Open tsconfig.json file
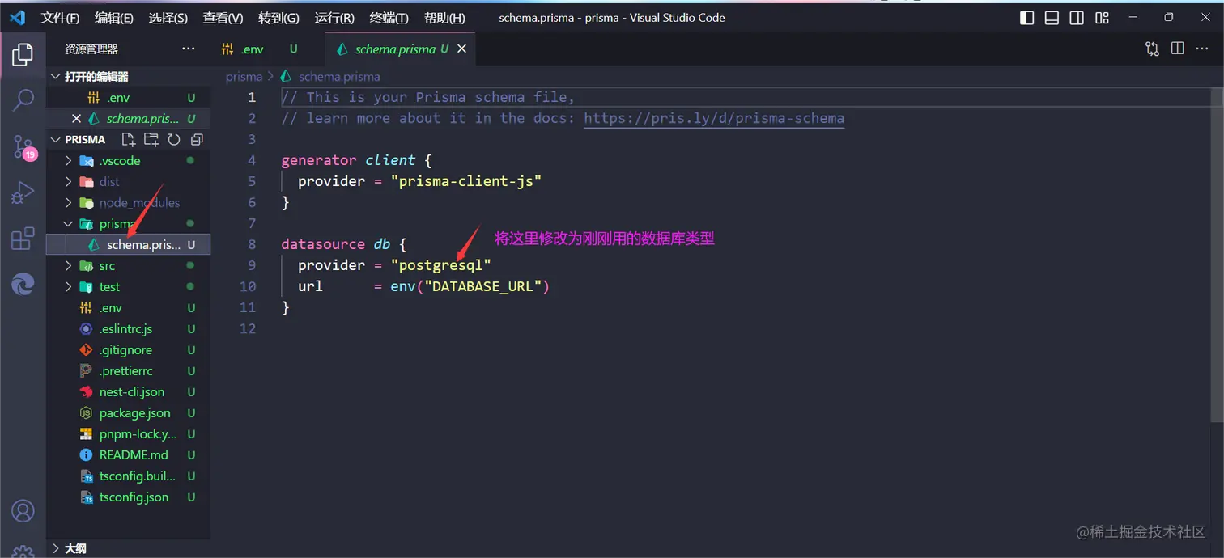Screen dimensions: 1224x558 coord(128,497)
